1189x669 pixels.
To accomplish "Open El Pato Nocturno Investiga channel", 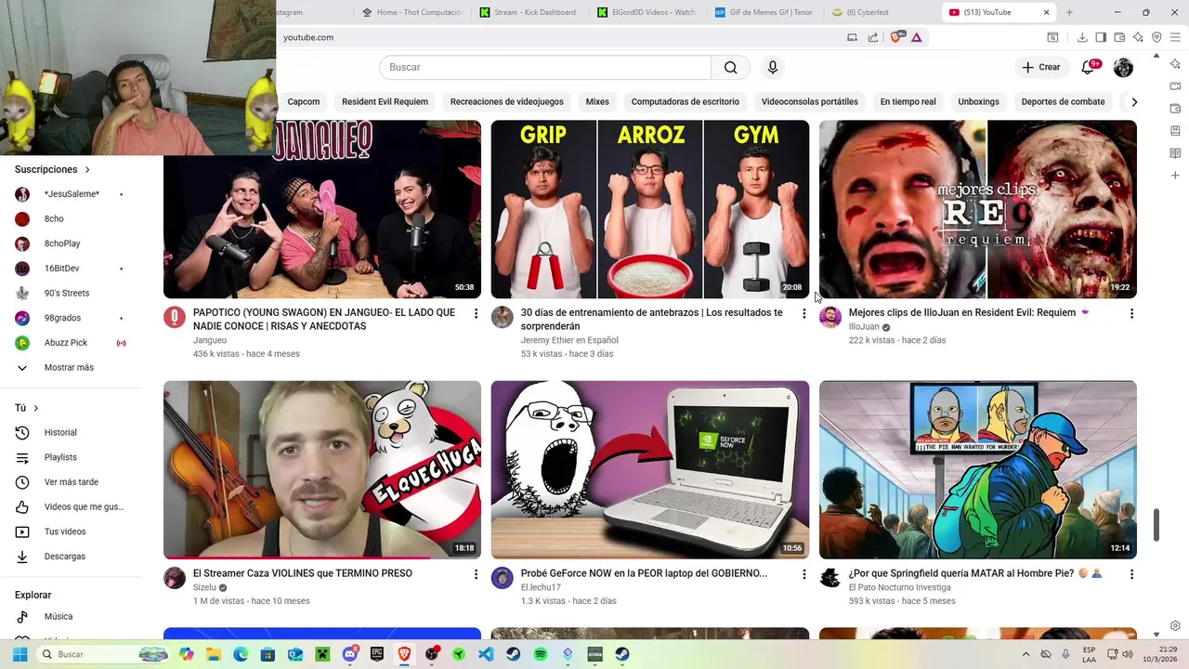I will [x=899, y=587].
